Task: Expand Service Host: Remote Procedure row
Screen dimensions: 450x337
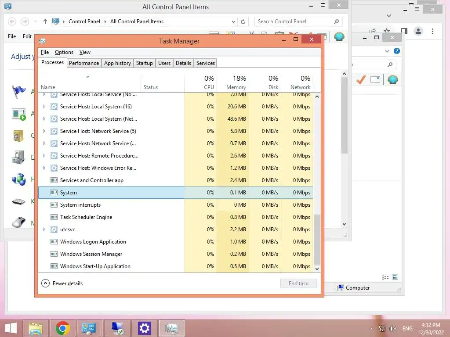Action: (44, 156)
